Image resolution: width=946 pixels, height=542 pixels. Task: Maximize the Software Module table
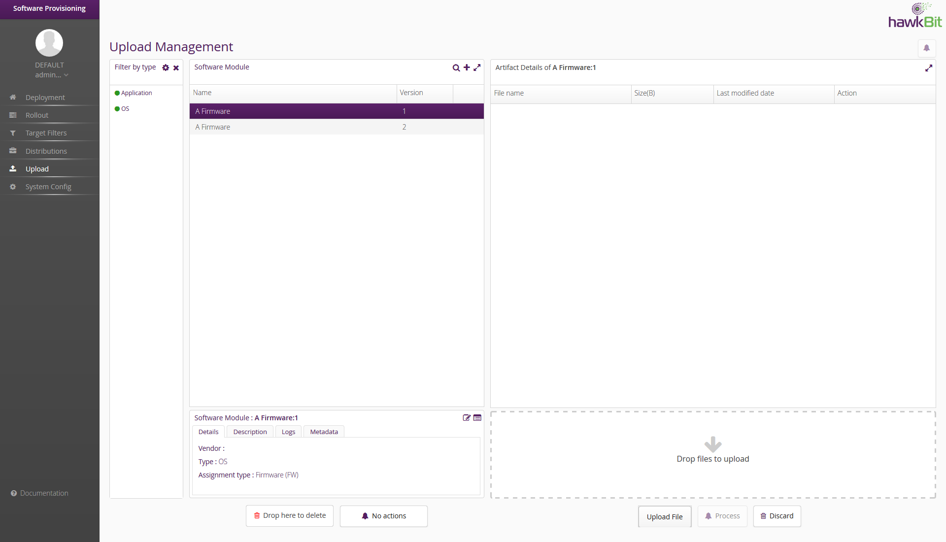(477, 68)
